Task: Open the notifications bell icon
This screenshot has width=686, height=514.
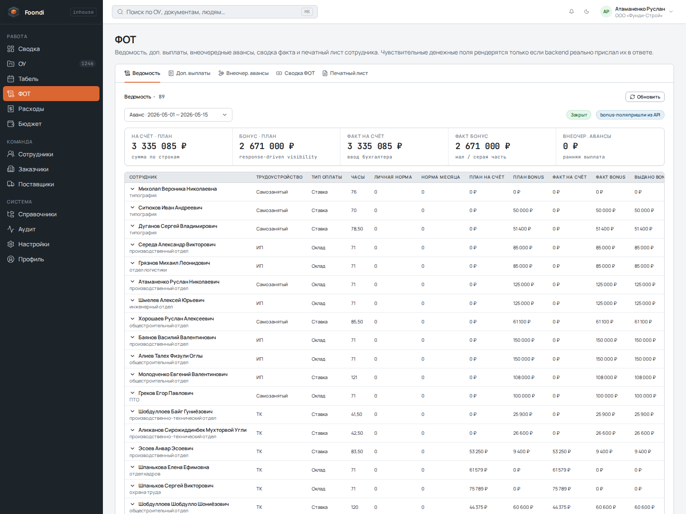Action: coord(572,12)
